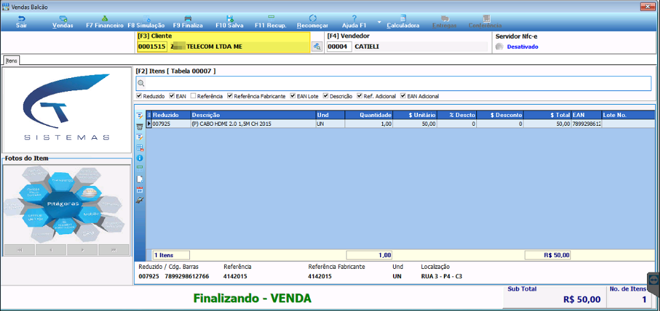The width and height of the screenshot is (660, 311).
Task: Open the calendar icon in the side strip
Action: (140, 190)
